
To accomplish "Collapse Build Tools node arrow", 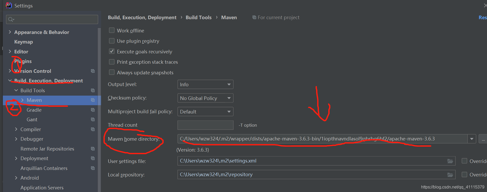I will coord(16,90).
